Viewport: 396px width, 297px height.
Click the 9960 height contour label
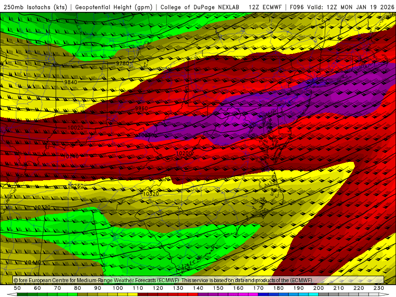pos(141,108)
